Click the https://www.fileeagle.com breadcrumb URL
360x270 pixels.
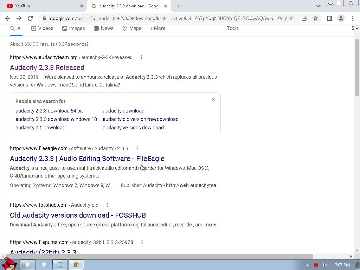[39, 148]
